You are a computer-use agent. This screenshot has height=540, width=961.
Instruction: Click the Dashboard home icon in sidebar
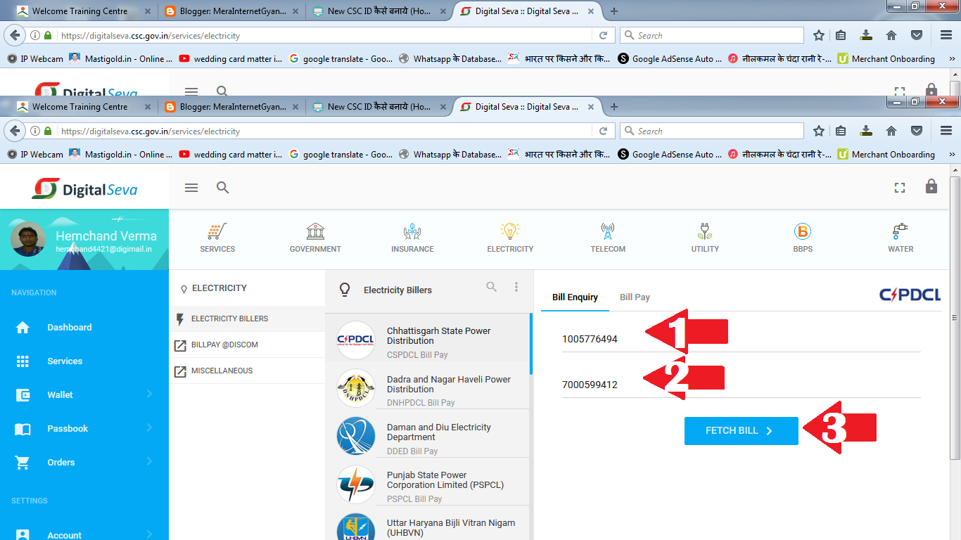[x=23, y=328]
